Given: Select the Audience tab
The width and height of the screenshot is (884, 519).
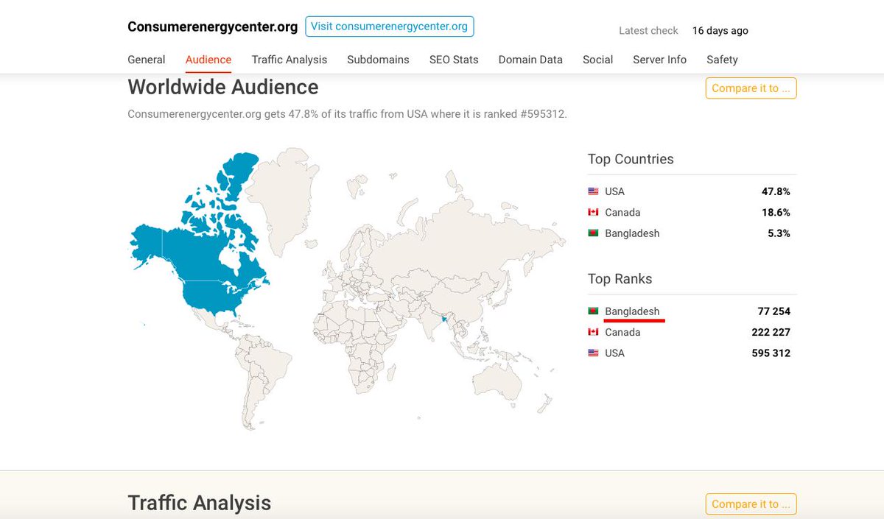Looking at the screenshot, I should [x=208, y=60].
